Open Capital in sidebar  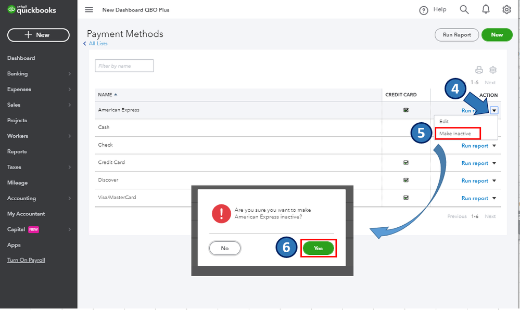pyautogui.click(x=16, y=229)
